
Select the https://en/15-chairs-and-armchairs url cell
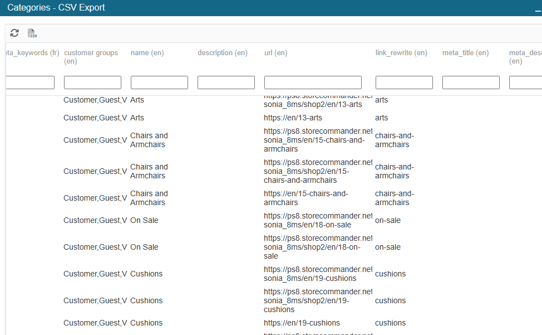point(306,198)
